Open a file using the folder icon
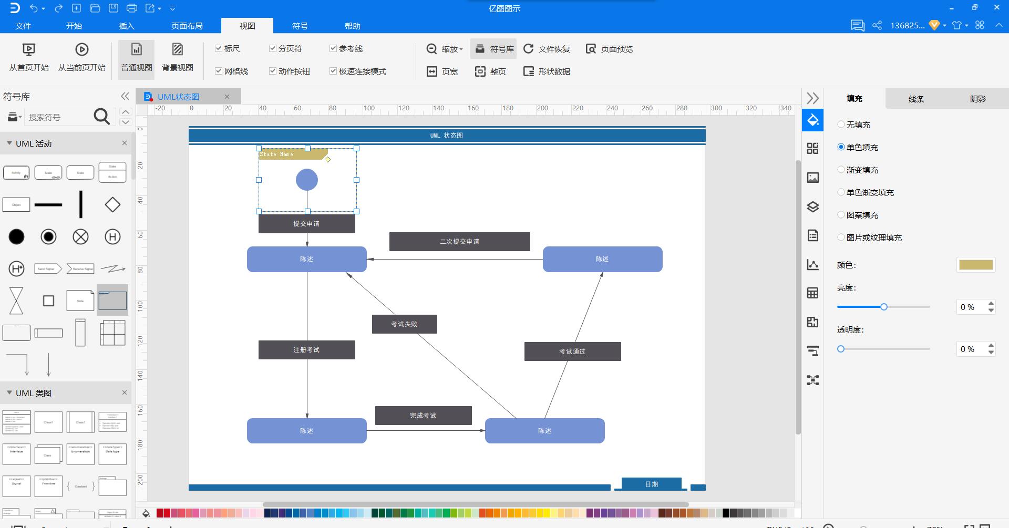This screenshot has height=528, width=1009. pos(95,8)
